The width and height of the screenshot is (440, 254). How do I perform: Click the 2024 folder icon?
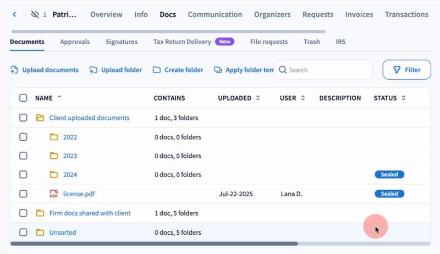tap(54, 175)
